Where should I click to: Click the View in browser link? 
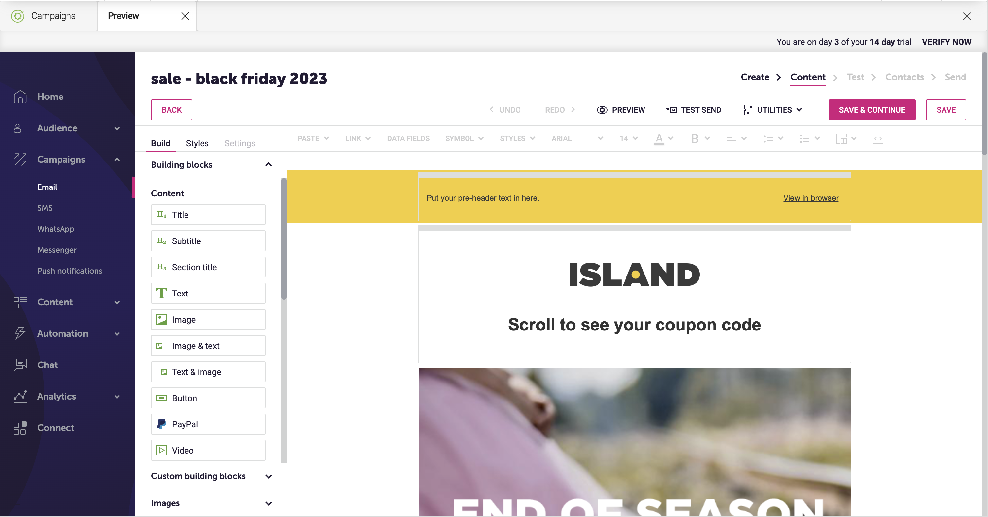pyautogui.click(x=811, y=198)
